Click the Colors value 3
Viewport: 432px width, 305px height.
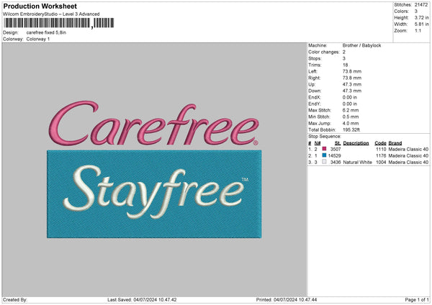[x=416, y=12]
